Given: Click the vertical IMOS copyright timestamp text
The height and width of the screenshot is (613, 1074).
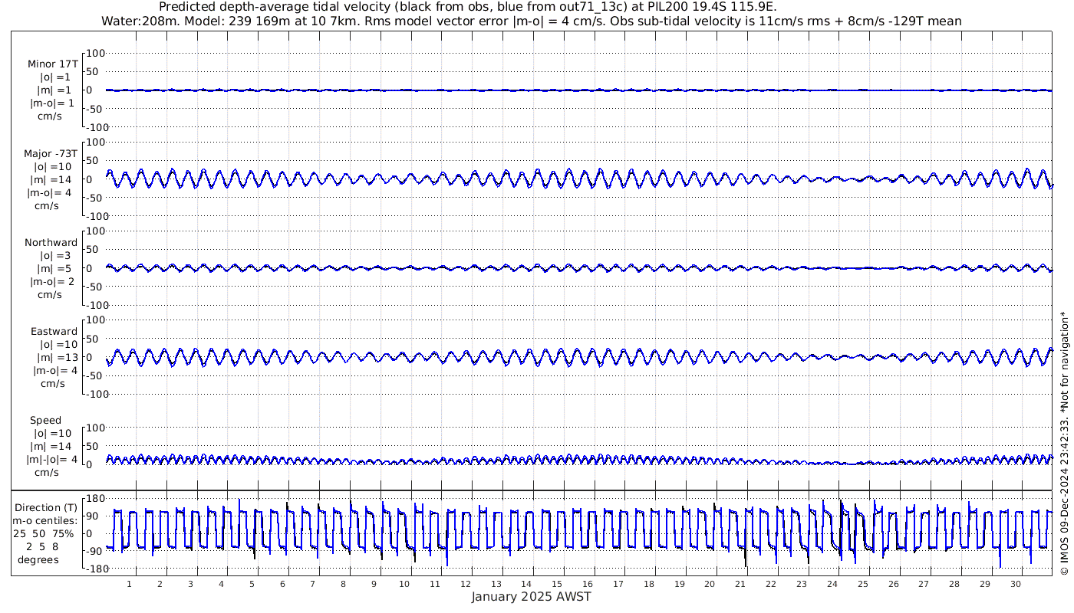Looking at the screenshot, I should coord(1063,442).
